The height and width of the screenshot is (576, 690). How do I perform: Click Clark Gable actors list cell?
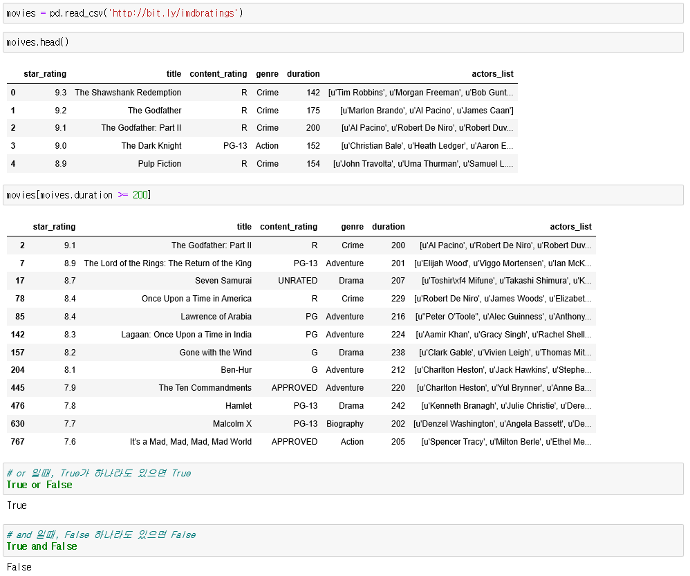(505, 353)
